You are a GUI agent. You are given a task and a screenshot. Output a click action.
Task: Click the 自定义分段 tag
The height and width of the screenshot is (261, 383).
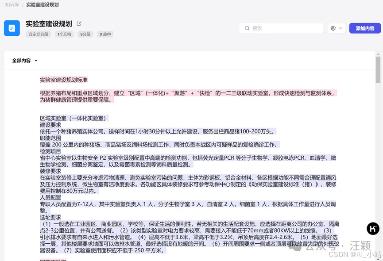[39, 34]
